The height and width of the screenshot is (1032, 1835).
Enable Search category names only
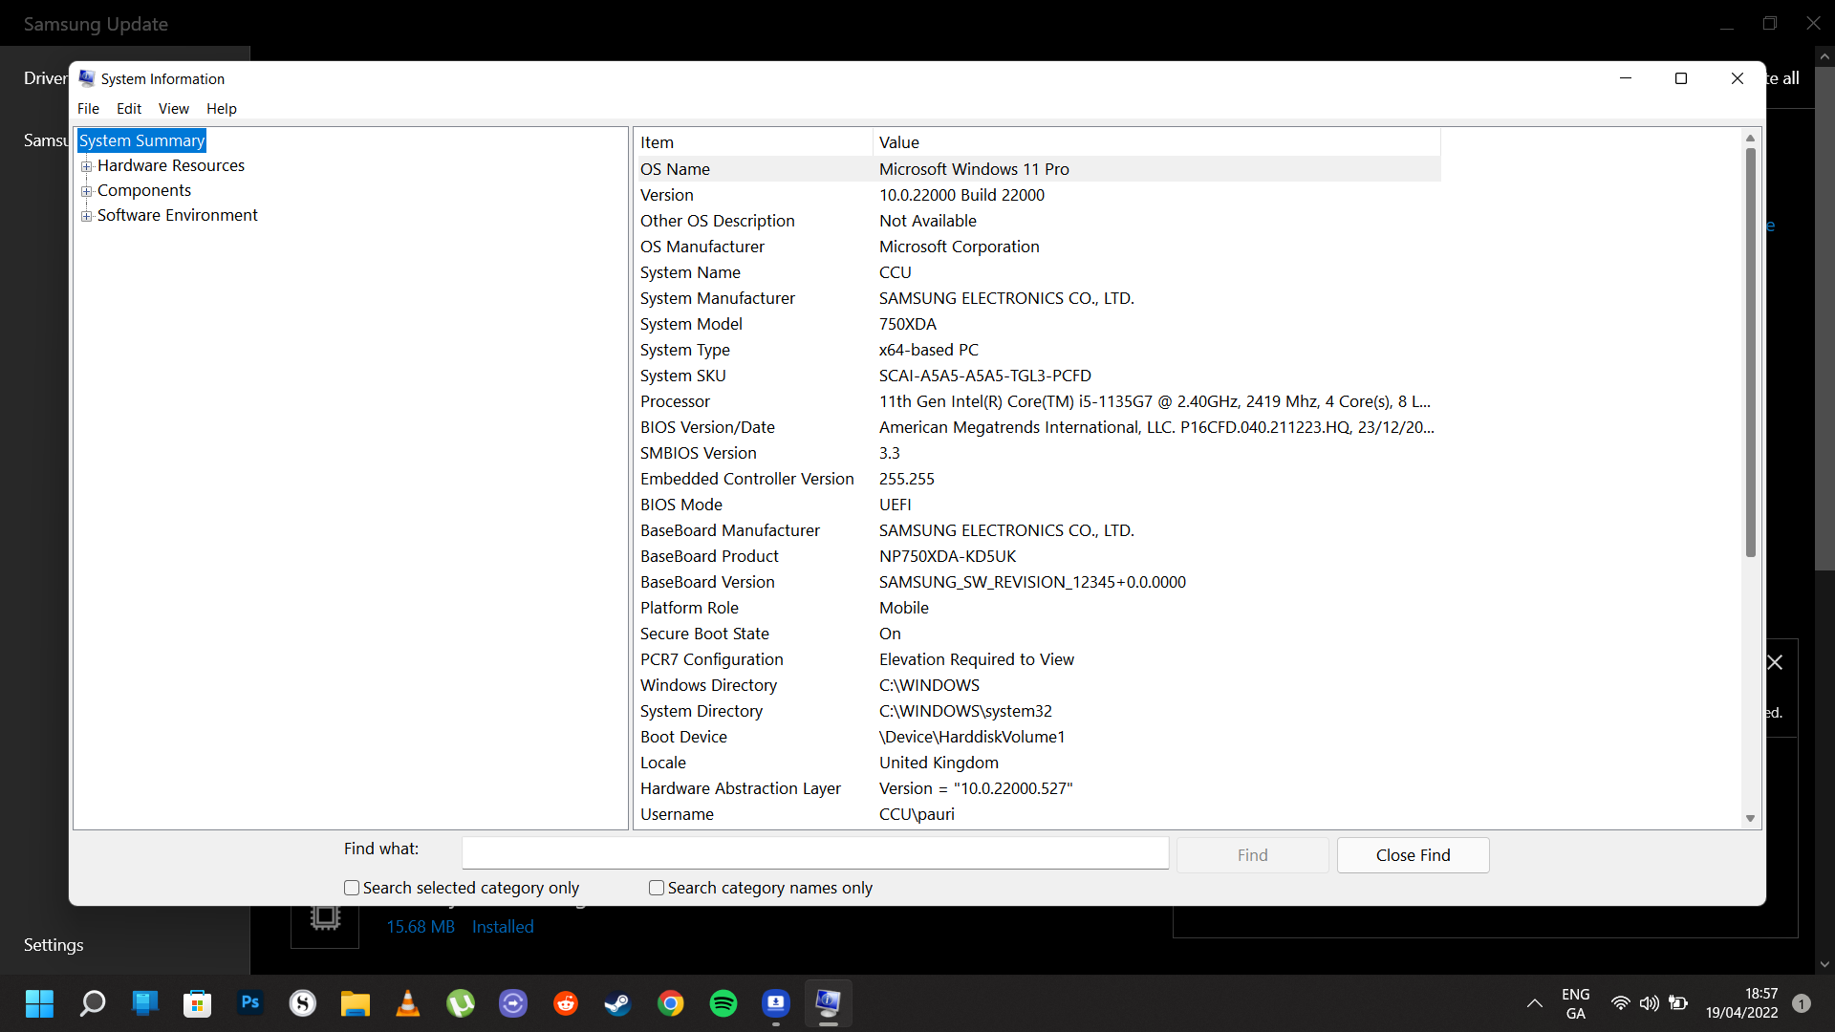tap(656, 888)
